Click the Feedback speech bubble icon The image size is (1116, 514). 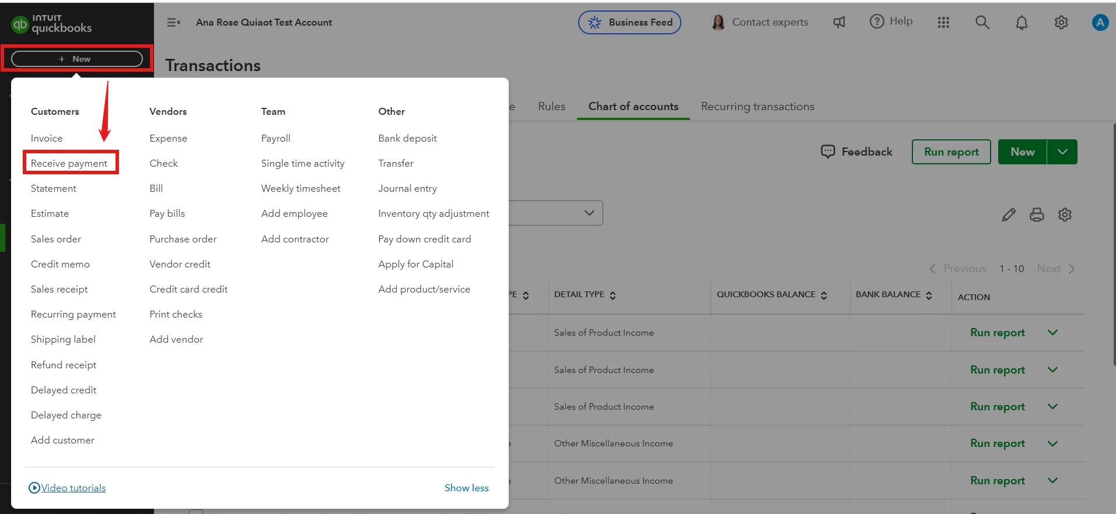[828, 152]
